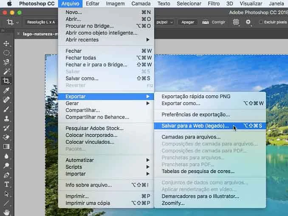Open the Imagem menu
288x216 pixels.
pos(115,3)
